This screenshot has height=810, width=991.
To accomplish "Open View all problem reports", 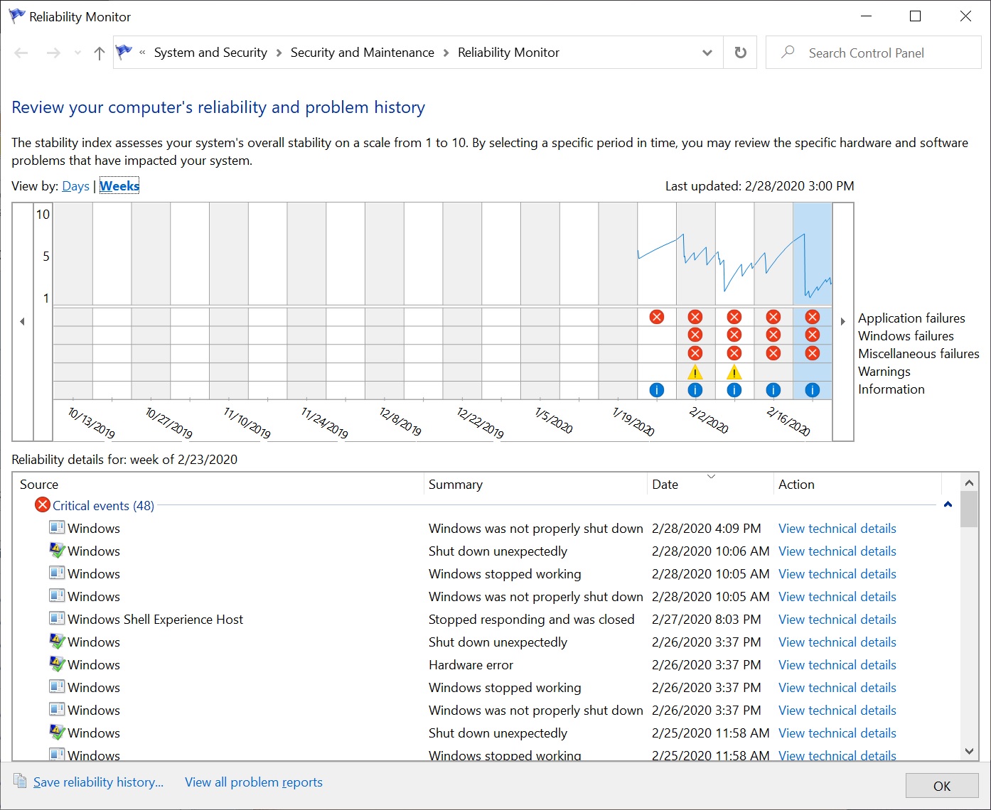I will 254,782.
